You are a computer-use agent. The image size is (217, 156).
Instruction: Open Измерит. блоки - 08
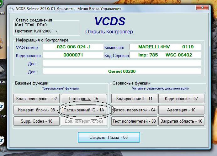tap(37, 110)
